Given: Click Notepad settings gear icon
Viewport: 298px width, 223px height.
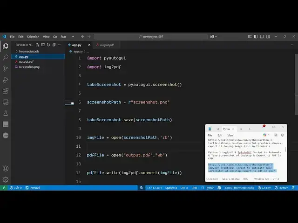Looking at the screenshot, I should (283, 135).
